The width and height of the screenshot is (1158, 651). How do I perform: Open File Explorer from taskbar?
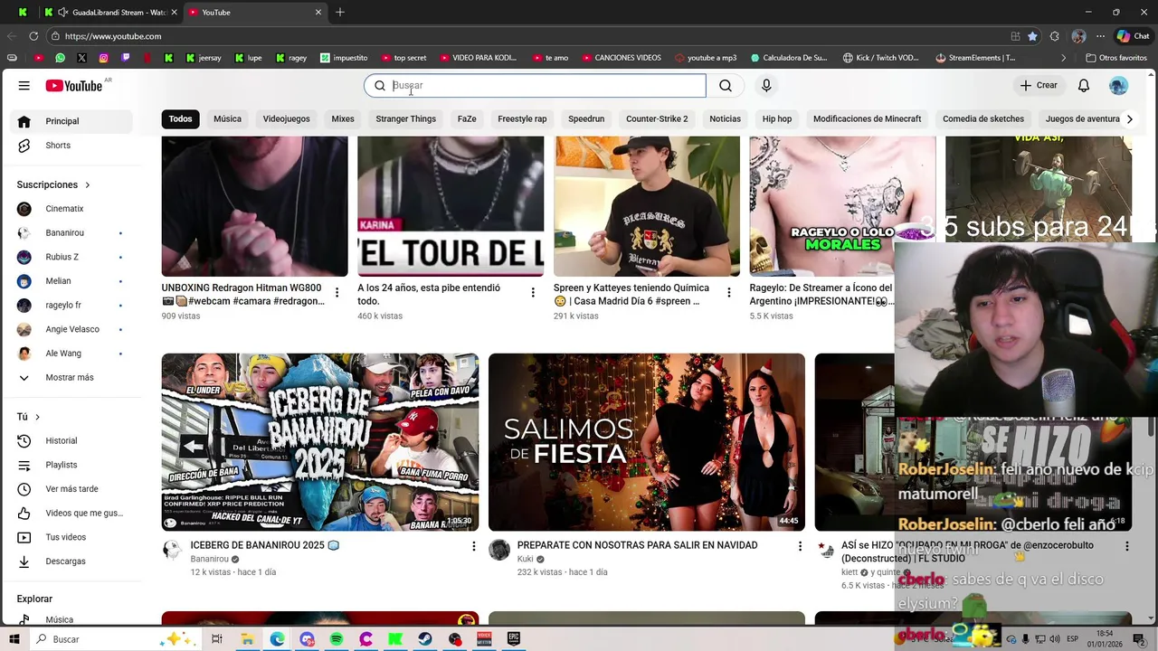click(x=247, y=639)
